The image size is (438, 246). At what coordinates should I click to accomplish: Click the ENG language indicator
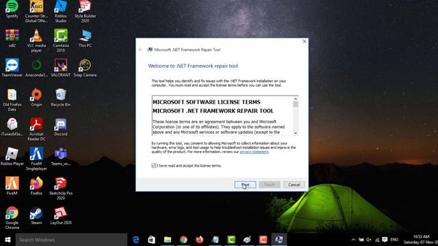[394, 240]
